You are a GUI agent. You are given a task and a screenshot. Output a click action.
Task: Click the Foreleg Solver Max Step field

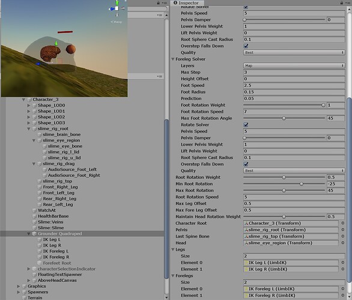[294, 72]
